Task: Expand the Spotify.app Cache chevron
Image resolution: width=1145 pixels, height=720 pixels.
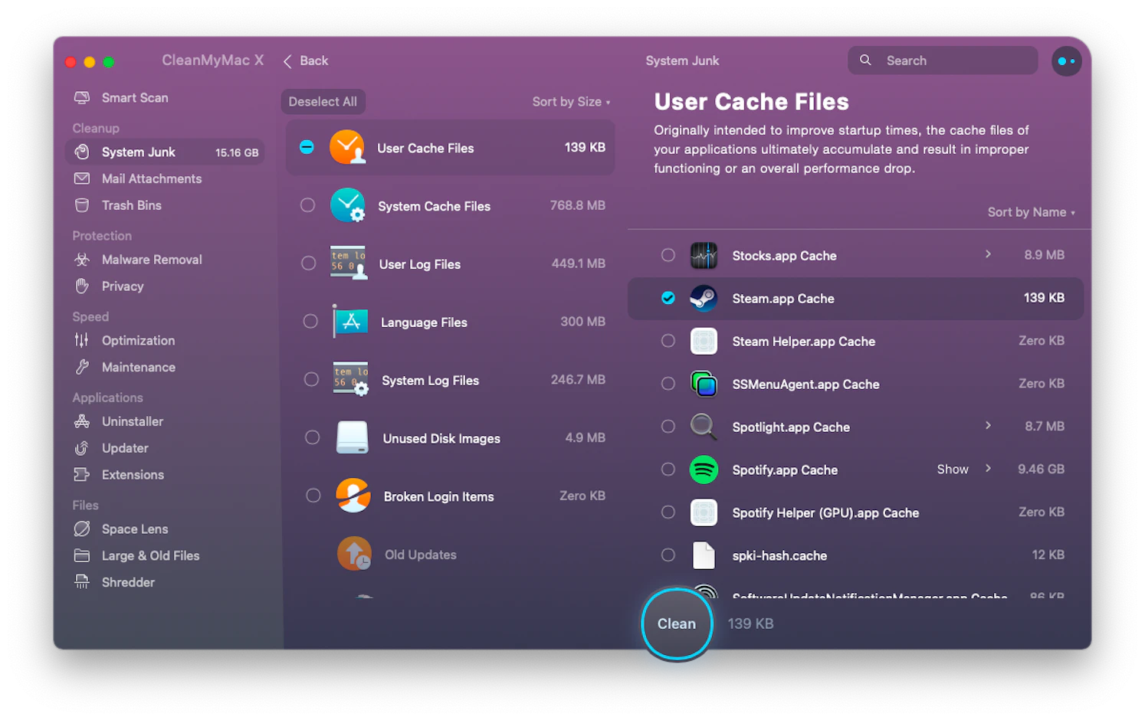Action: pyautogui.click(x=988, y=469)
